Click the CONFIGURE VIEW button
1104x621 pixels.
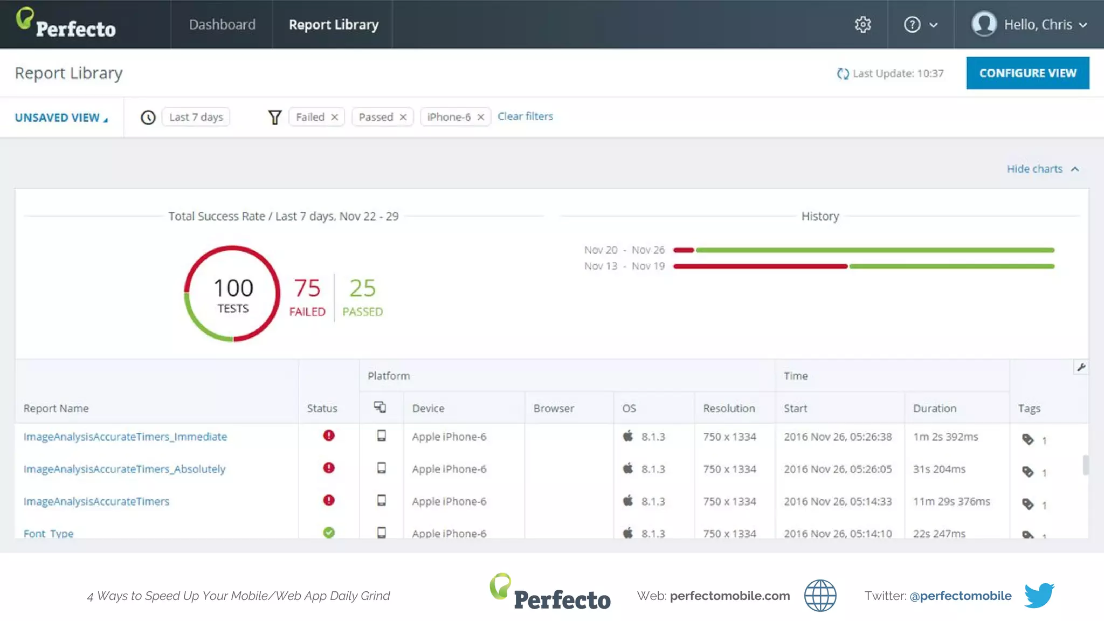(x=1027, y=73)
